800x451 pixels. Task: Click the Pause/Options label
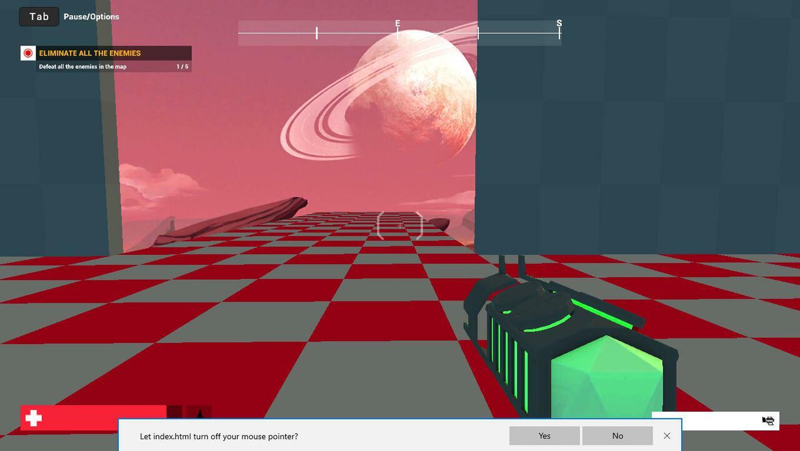click(91, 17)
